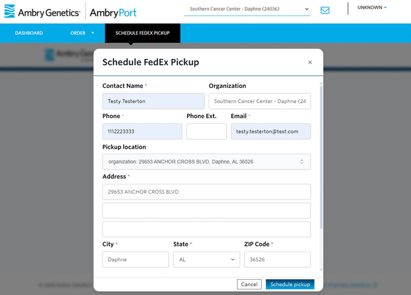Cancel the pickup scheduling

tap(249, 284)
